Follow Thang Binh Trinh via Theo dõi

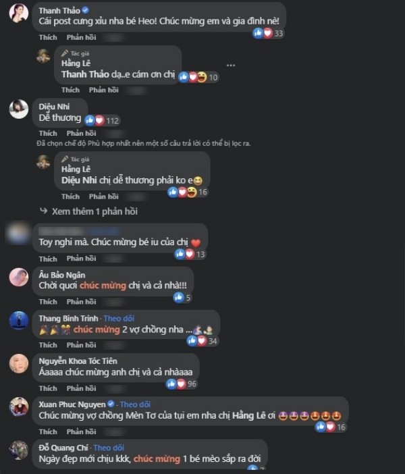[x=119, y=318]
